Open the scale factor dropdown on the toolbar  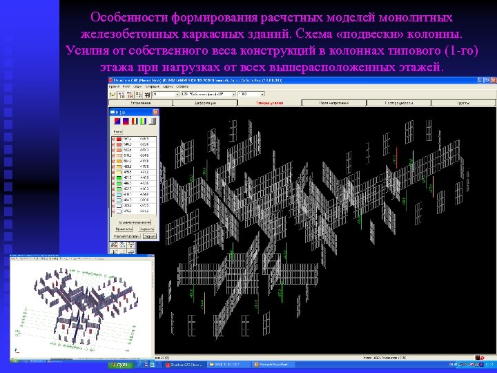[x=251, y=94]
